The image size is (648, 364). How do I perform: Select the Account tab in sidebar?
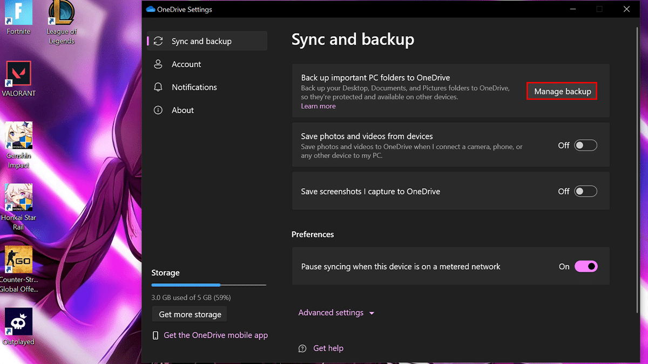coord(186,64)
